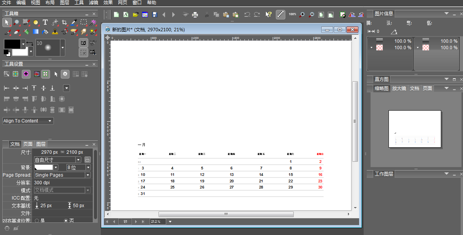The width and height of the screenshot is (463, 235).
Task: Switch to the 图层 tab
Action: tap(41, 144)
